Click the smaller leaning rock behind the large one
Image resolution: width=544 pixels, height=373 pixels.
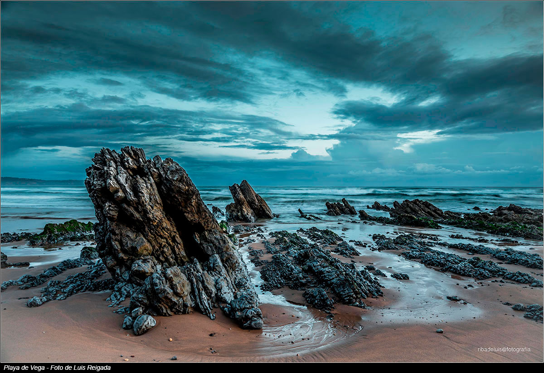coord(248,202)
